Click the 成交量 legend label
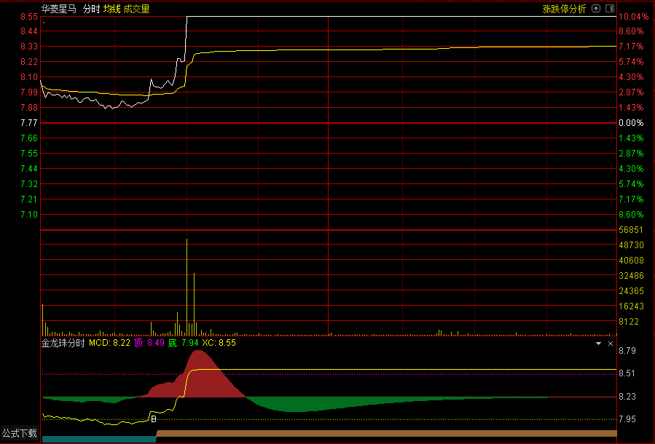This screenshot has width=655, height=444. coord(136,9)
